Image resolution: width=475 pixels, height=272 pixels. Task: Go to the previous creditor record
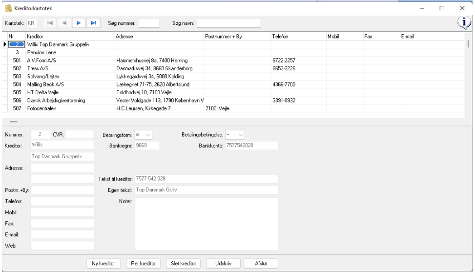(64, 23)
